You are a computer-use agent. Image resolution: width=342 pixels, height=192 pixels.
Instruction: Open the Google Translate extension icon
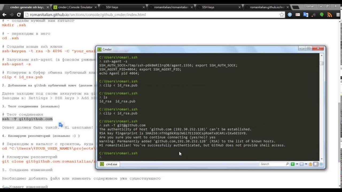(x=306, y=15)
